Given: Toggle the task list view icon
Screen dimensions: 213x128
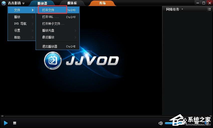Looking at the screenshot, I should click(x=209, y=9).
